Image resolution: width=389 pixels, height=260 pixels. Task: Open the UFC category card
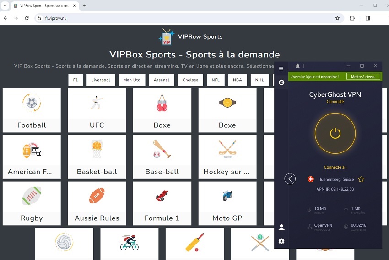click(97, 110)
